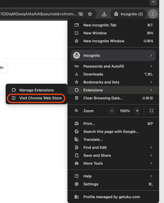Expand the Bookmarks and lists submenu
The image size is (164, 203).
point(113,82)
